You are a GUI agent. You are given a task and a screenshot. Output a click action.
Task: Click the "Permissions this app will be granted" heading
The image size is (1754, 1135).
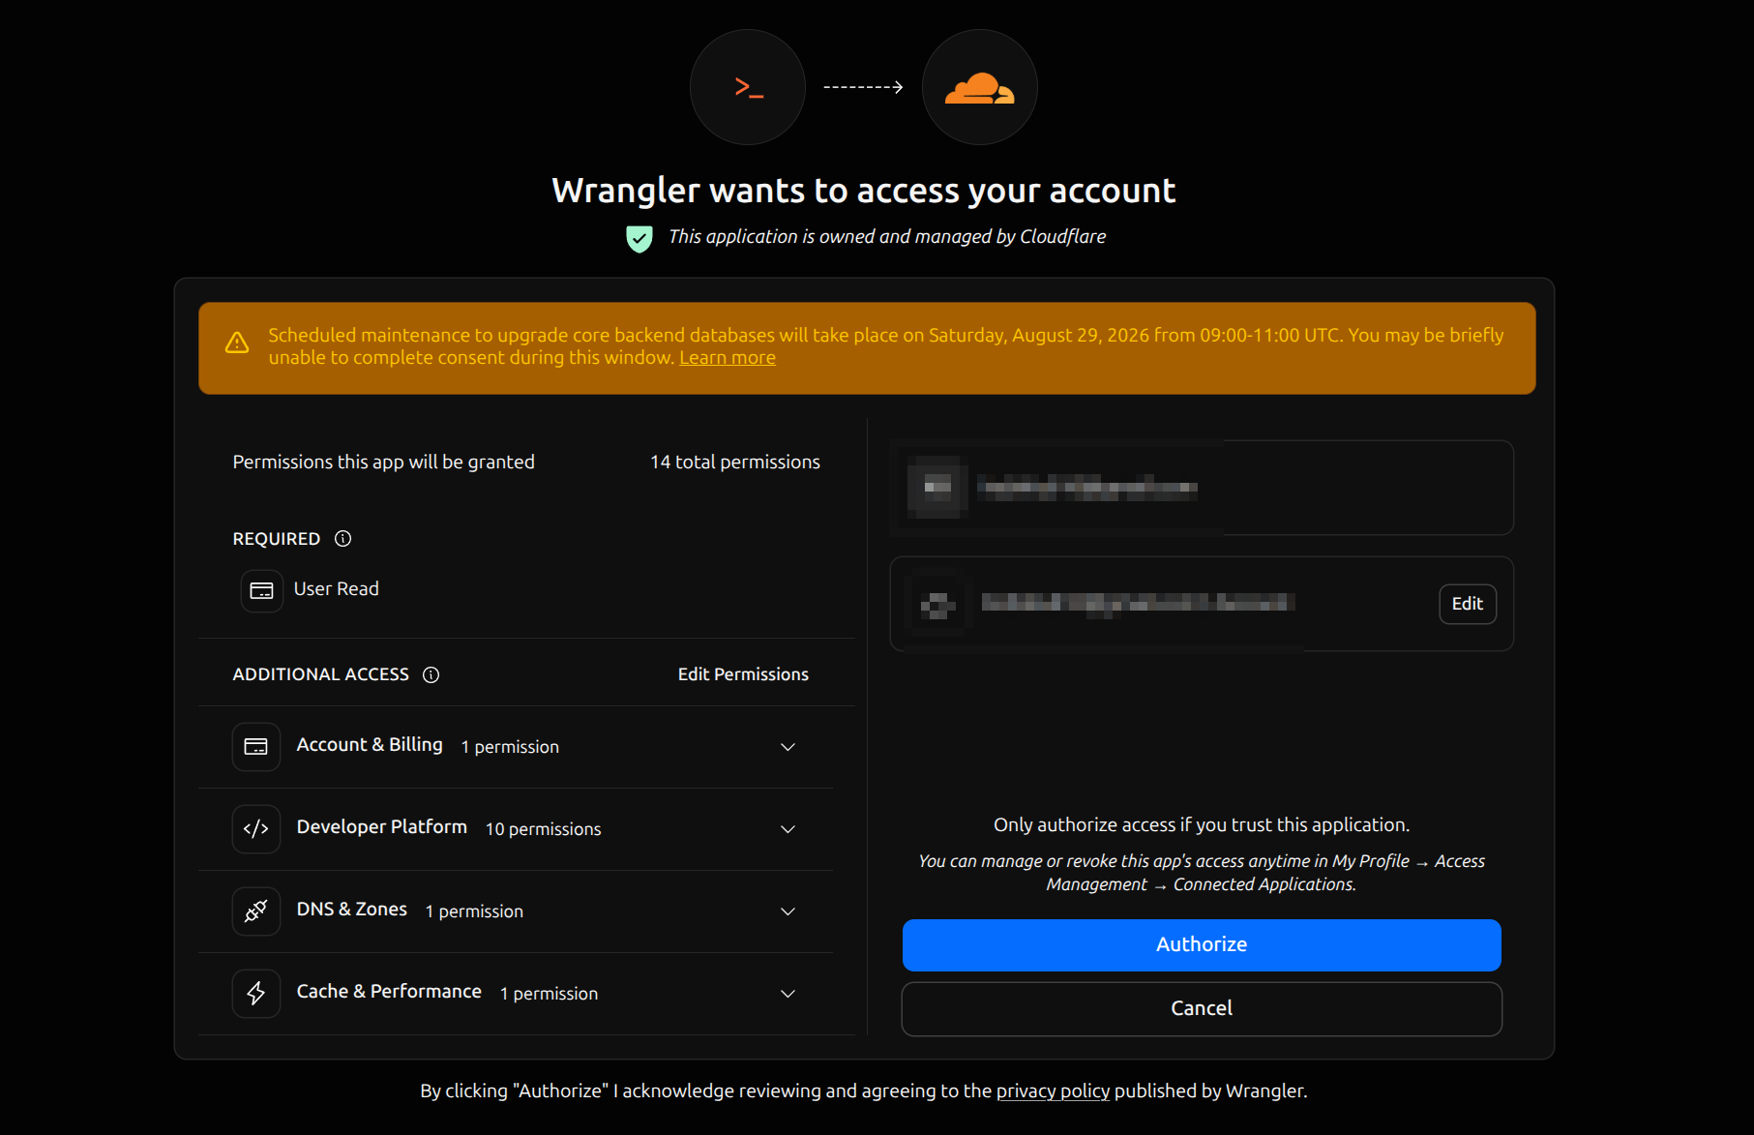click(383, 463)
